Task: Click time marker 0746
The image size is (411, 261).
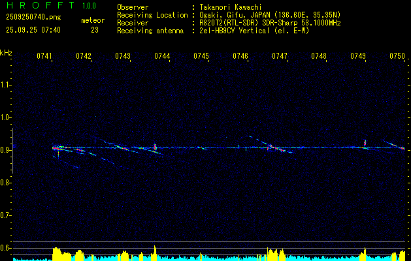Action: click(x=240, y=55)
